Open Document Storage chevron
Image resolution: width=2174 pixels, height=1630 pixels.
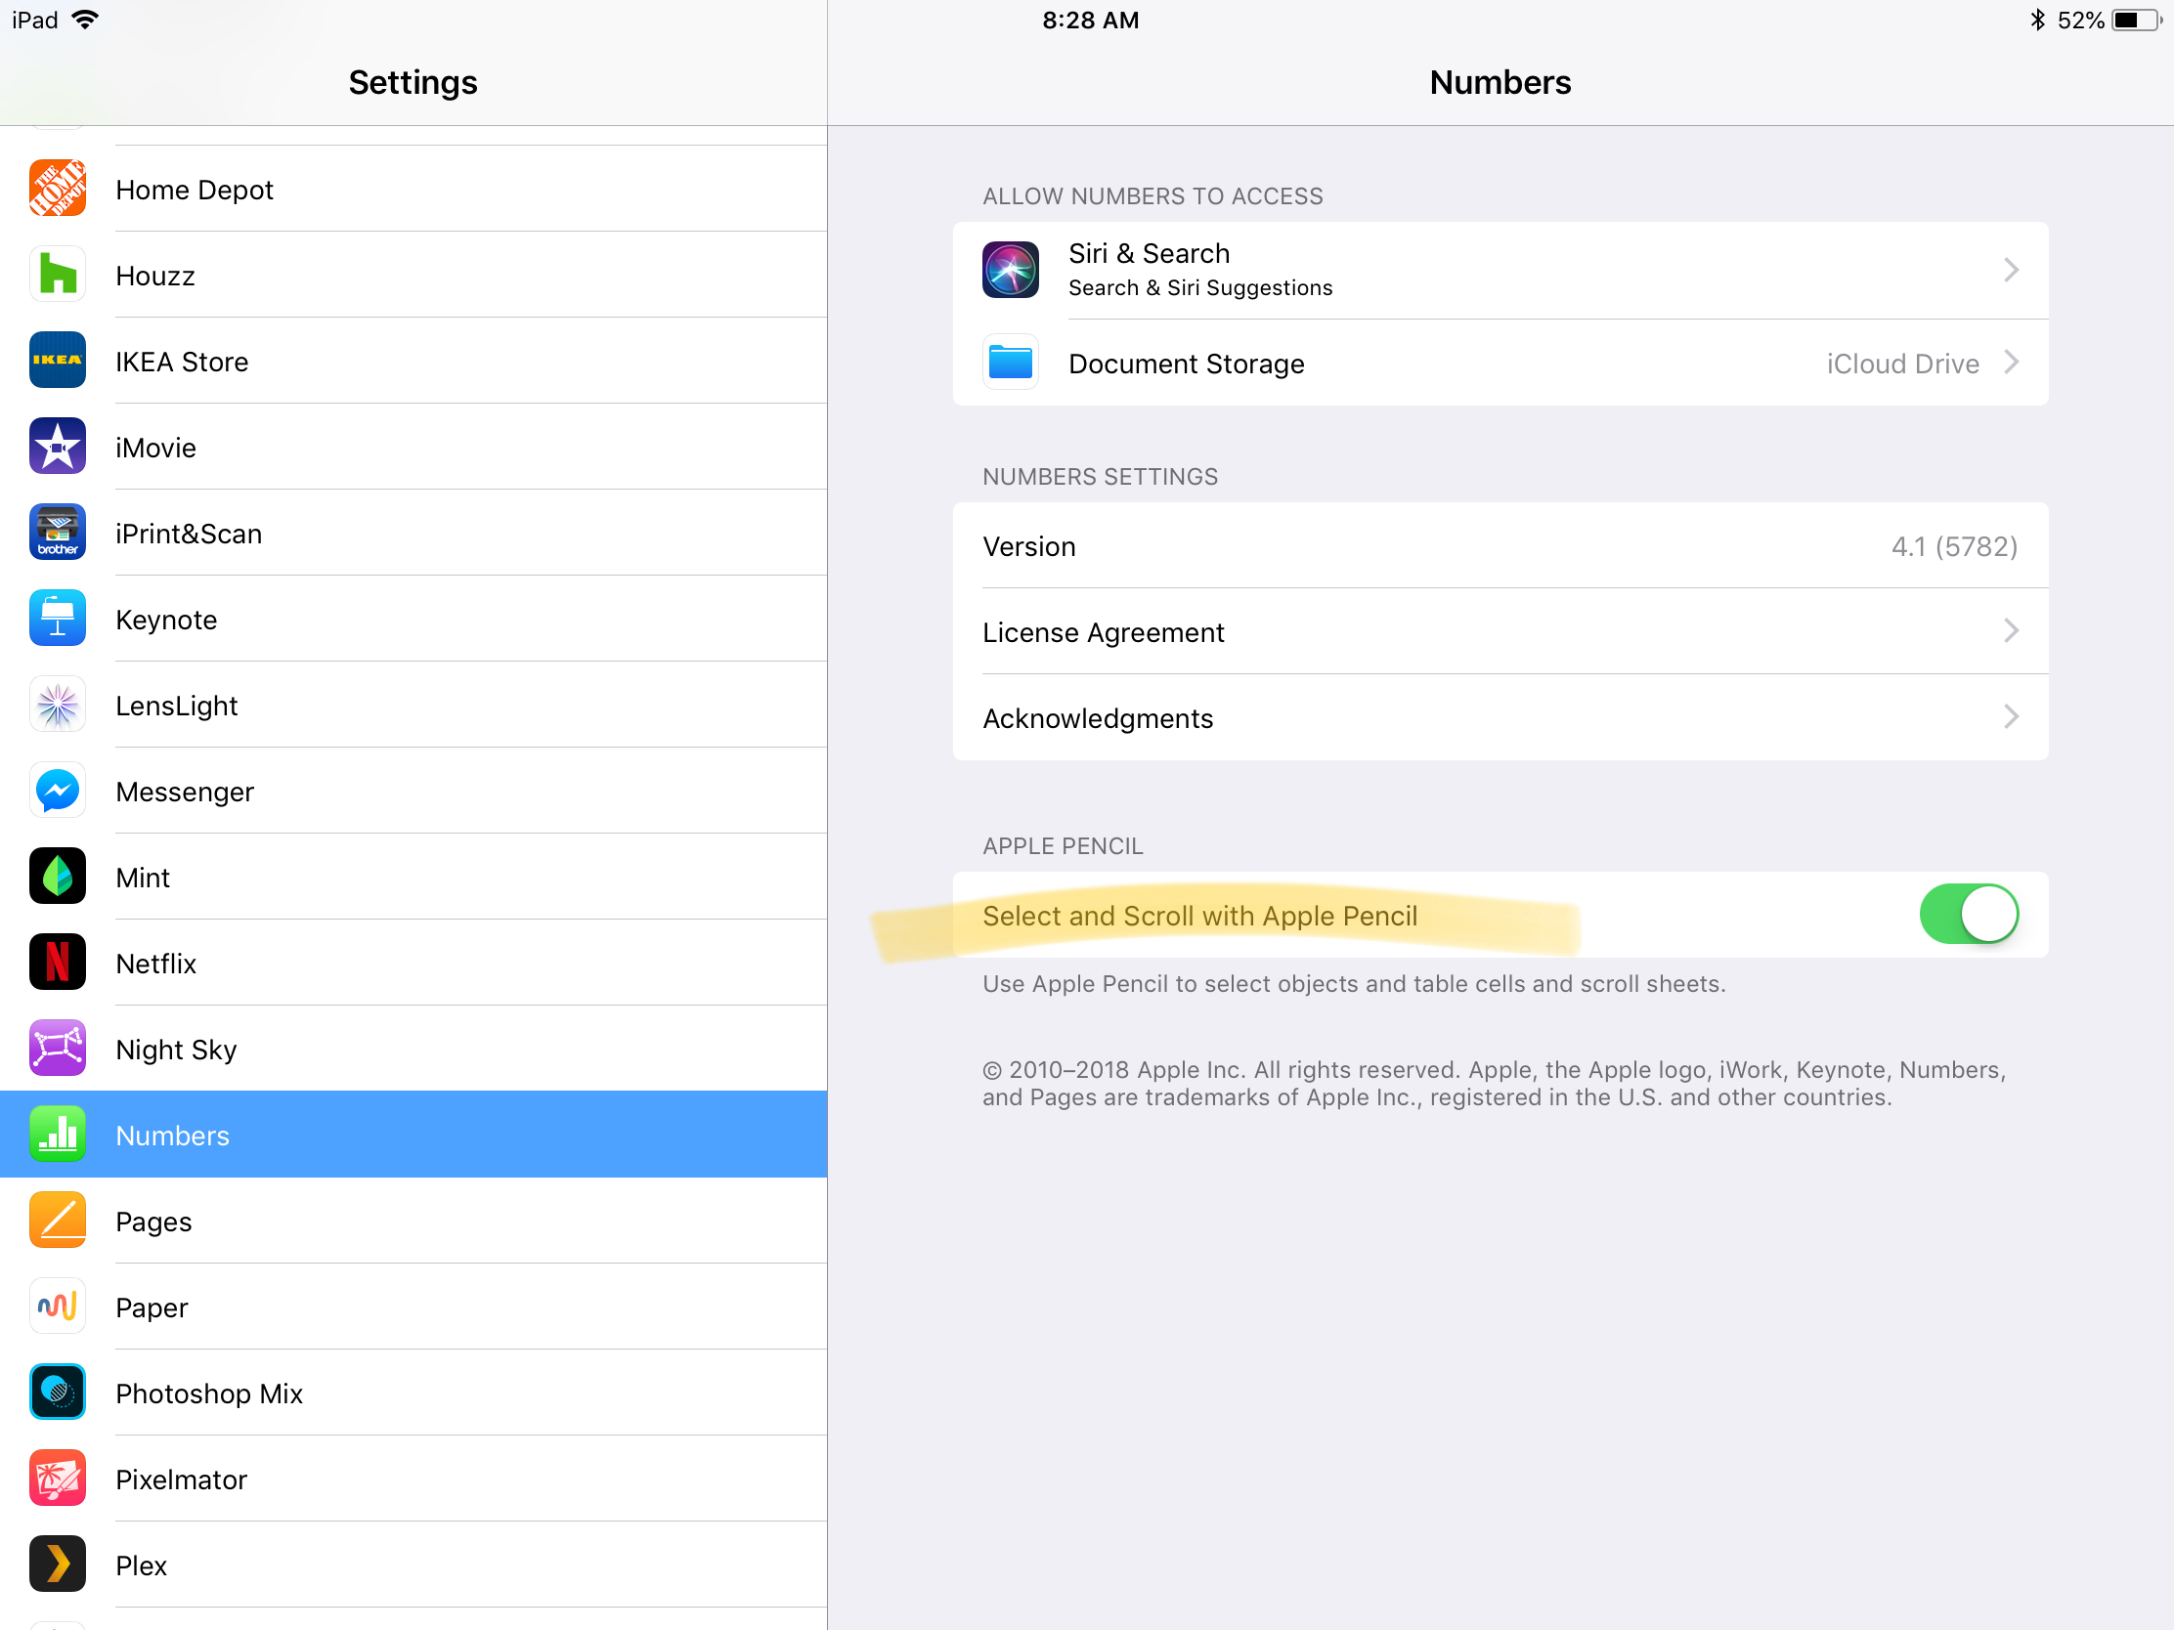coord(2011,362)
